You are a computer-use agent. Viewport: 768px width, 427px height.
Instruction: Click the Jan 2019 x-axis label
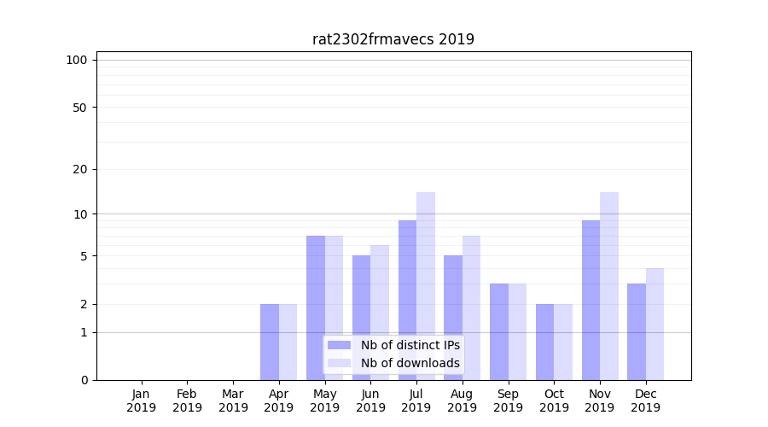pos(142,401)
